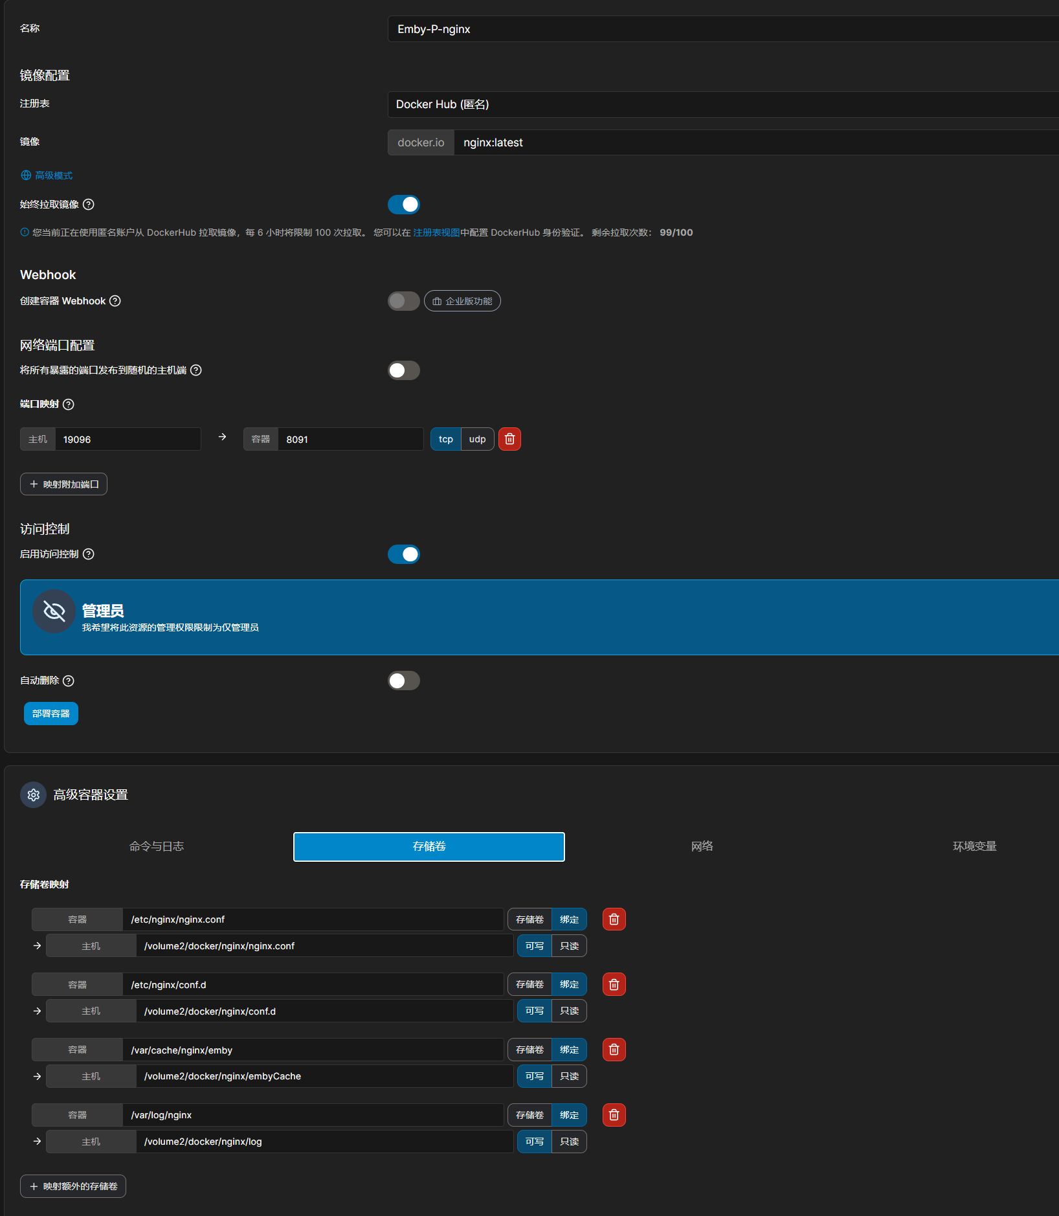
Task: Select udp protocol for port mapping
Action: [x=478, y=439]
